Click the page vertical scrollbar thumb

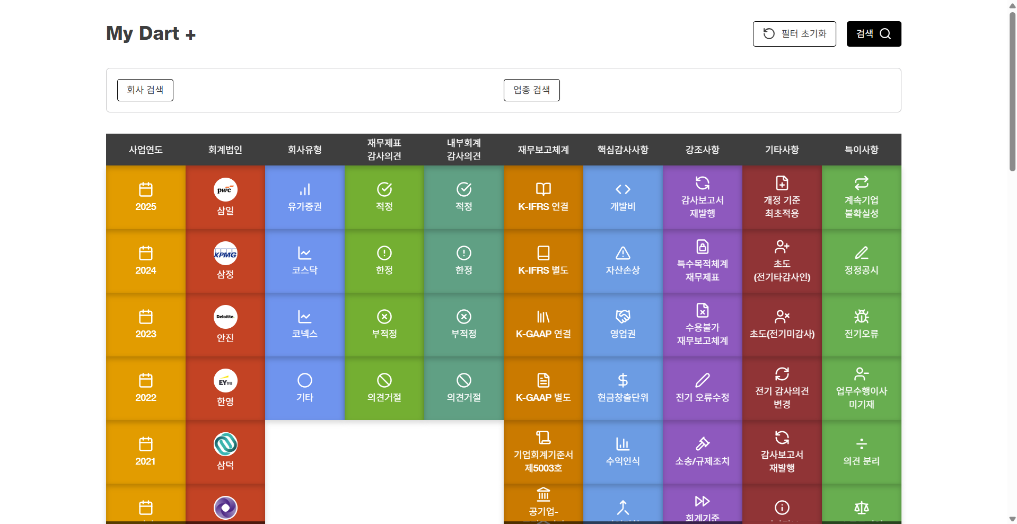tap(1012, 90)
